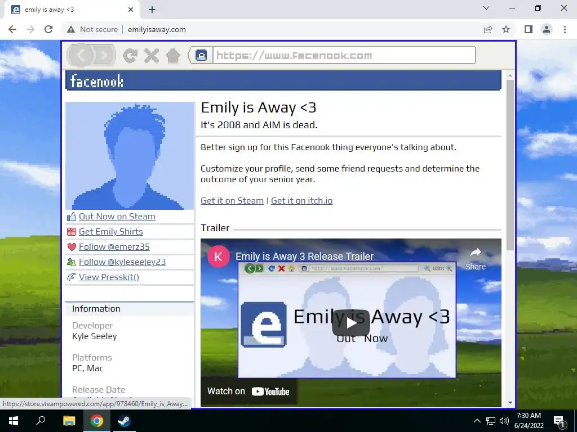Click Chrome's back arrow button
Image resolution: width=577 pixels, height=432 pixels.
click(12, 29)
